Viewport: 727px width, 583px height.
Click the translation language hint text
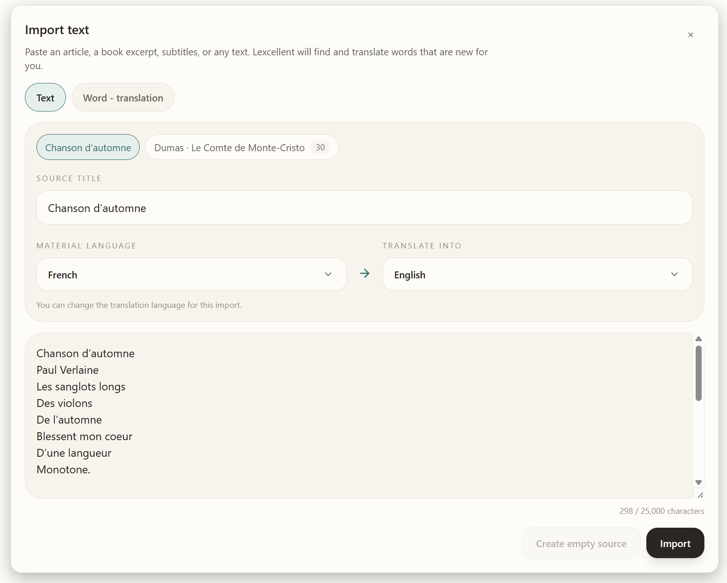coord(139,305)
